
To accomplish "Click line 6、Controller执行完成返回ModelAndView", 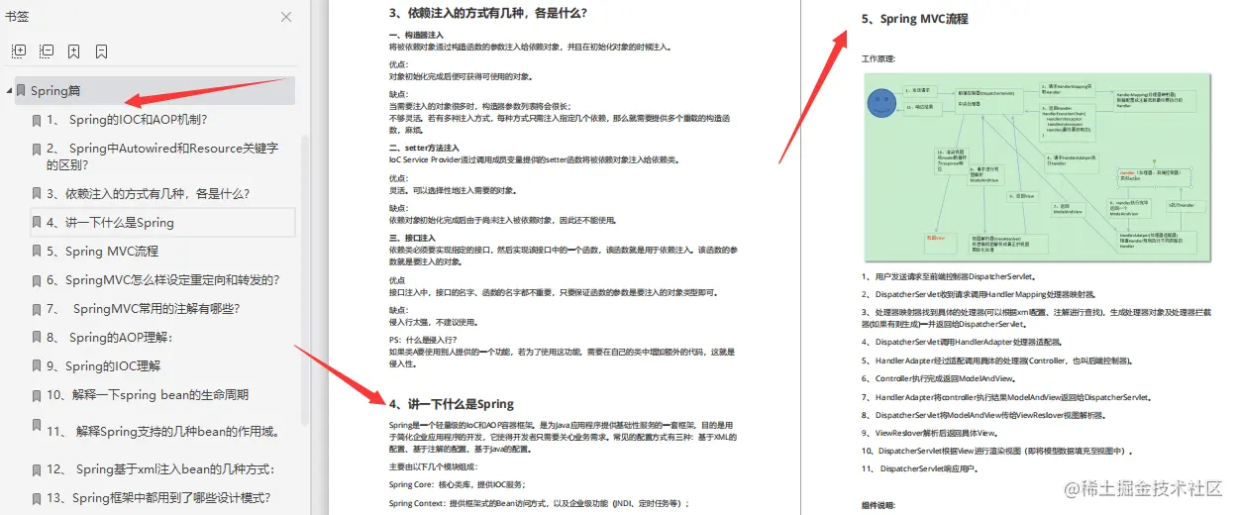I will coord(939,378).
